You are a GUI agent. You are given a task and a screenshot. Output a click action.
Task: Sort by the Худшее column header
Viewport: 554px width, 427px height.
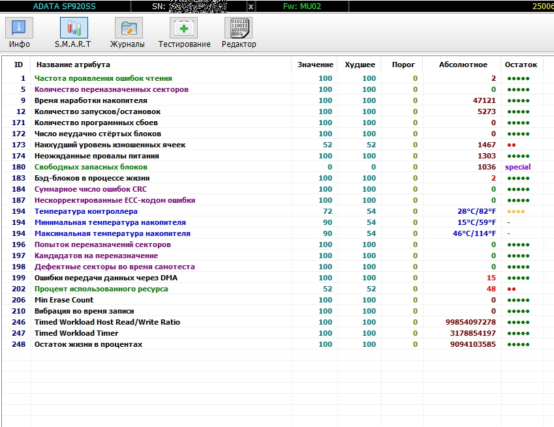click(x=360, y=65)
